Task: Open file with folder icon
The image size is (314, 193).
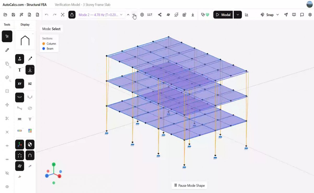Action: coord(5,15)
